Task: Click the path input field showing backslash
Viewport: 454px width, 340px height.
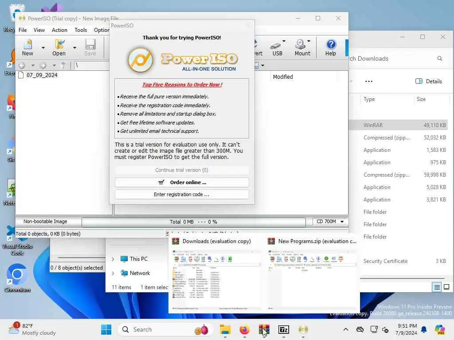Action: tap(91, 66)
